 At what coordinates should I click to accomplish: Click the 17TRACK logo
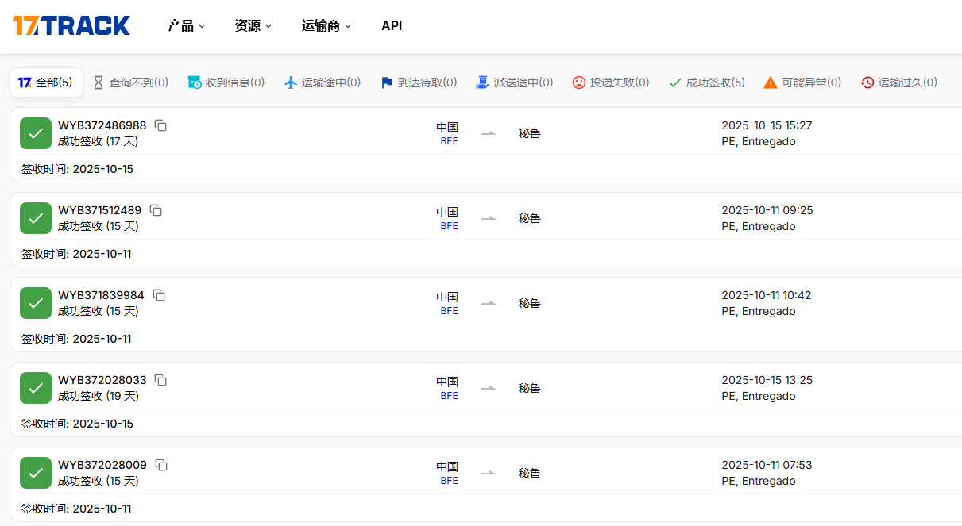click(x=71, y=26)
